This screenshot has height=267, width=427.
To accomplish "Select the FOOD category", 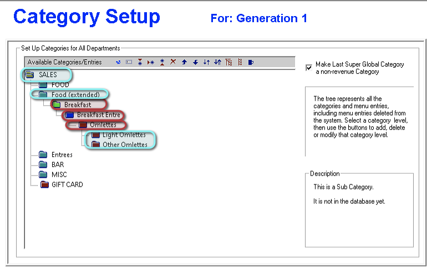I will (60, 85).
